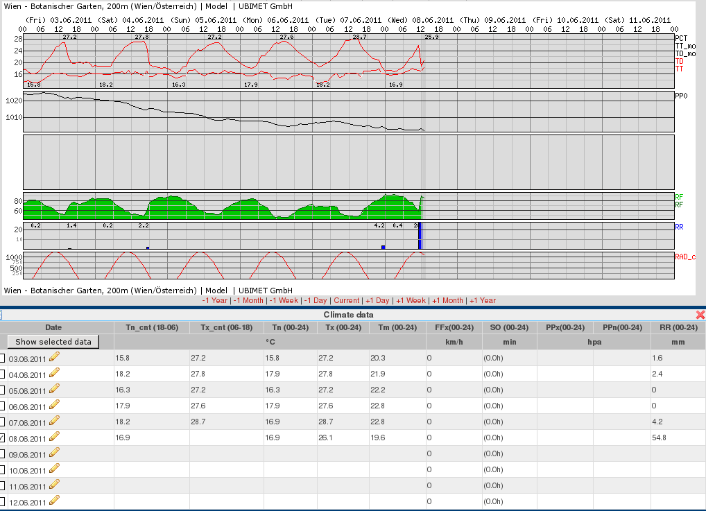Viewport: 706px width, 511px height.
Task: Click the Tm (00-24) column header
Action: pos(397,327)
